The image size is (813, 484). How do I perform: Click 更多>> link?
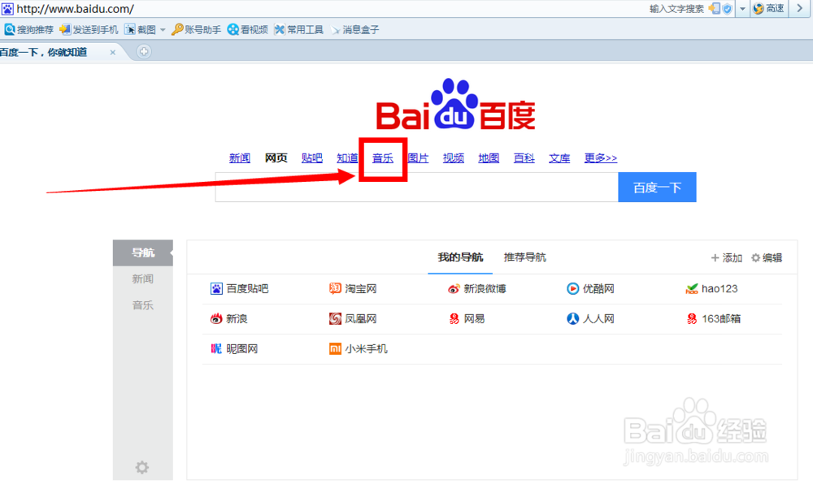click(x=601, y=158)
